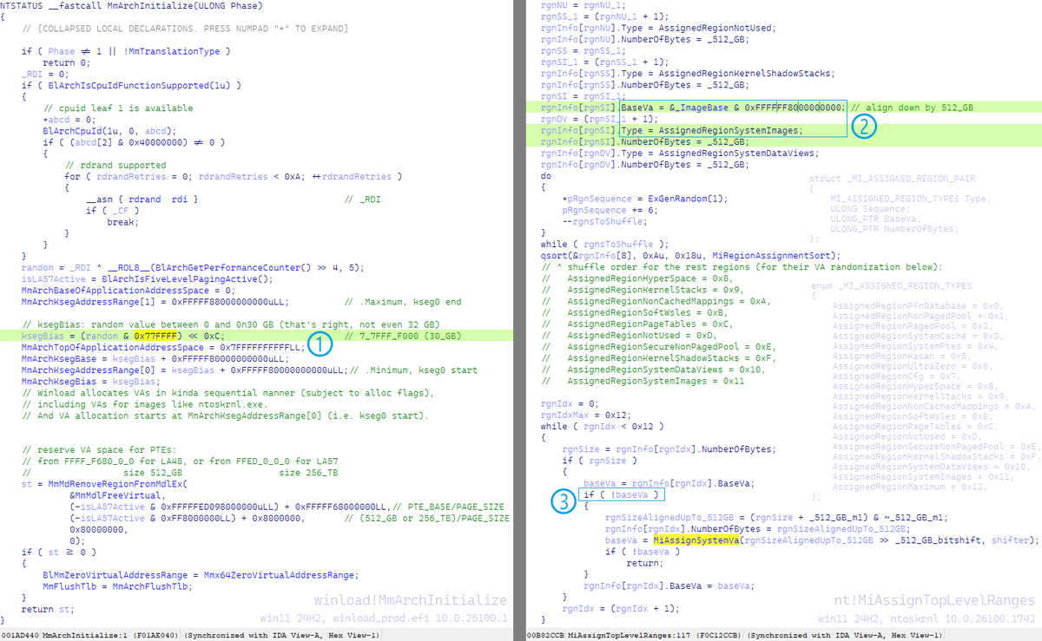Click the MmArchTopOfApplicationAddressSpace assignment
The image size is (1042, 641).
[163, 346]
